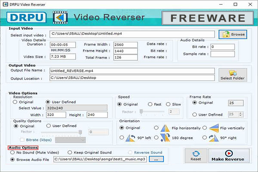Select 90° left radio button
The image size is (258, 172).
(x=122, y=138)
